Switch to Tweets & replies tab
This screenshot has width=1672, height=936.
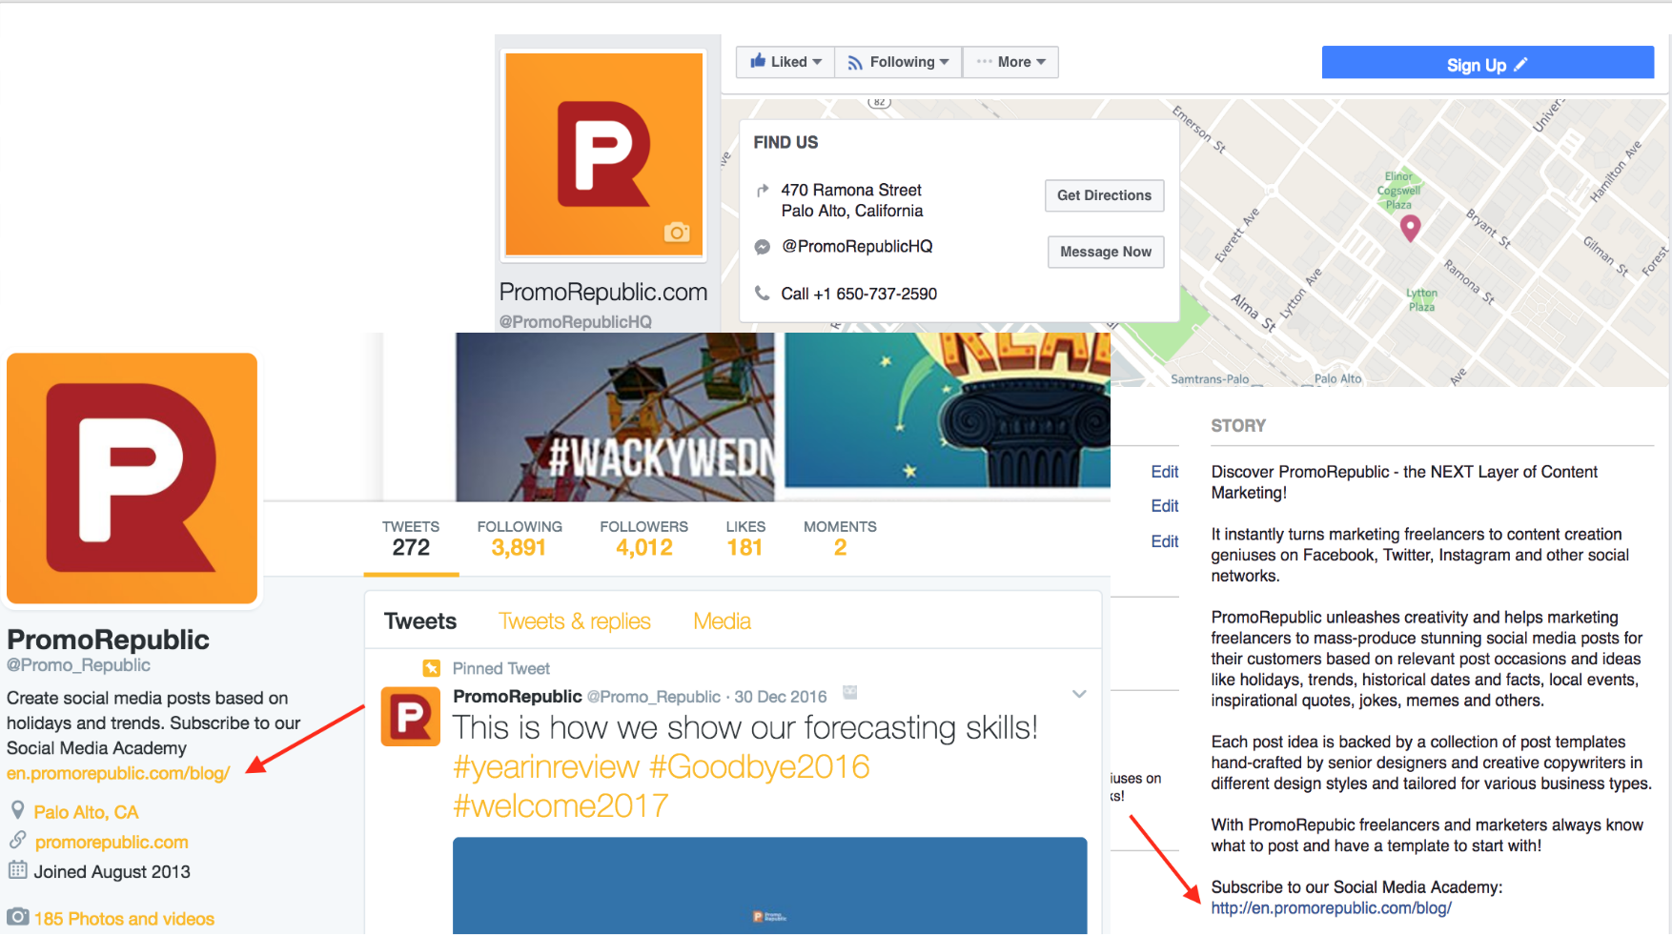tap(575, 621)
